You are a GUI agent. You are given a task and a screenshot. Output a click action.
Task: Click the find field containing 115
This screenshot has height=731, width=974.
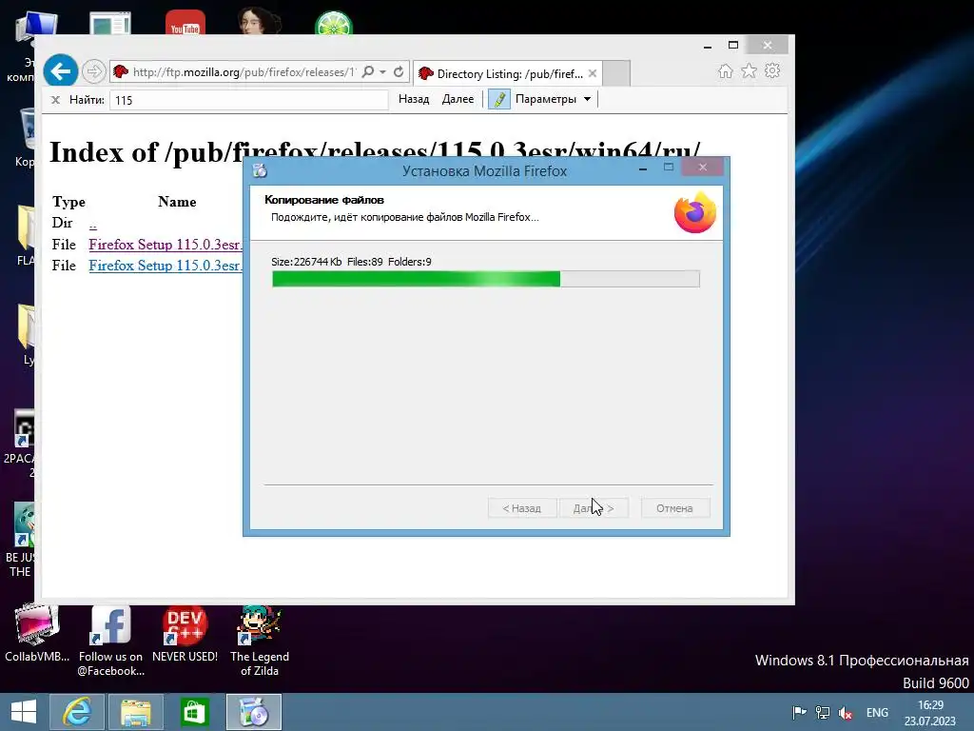(249, 100)
